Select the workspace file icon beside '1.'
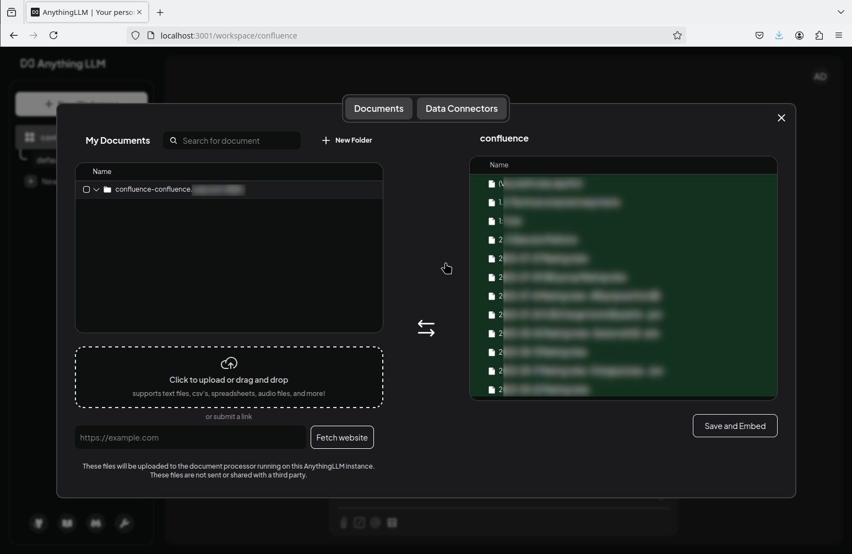Viewport: 852px width, 554px height. [492, 203]
